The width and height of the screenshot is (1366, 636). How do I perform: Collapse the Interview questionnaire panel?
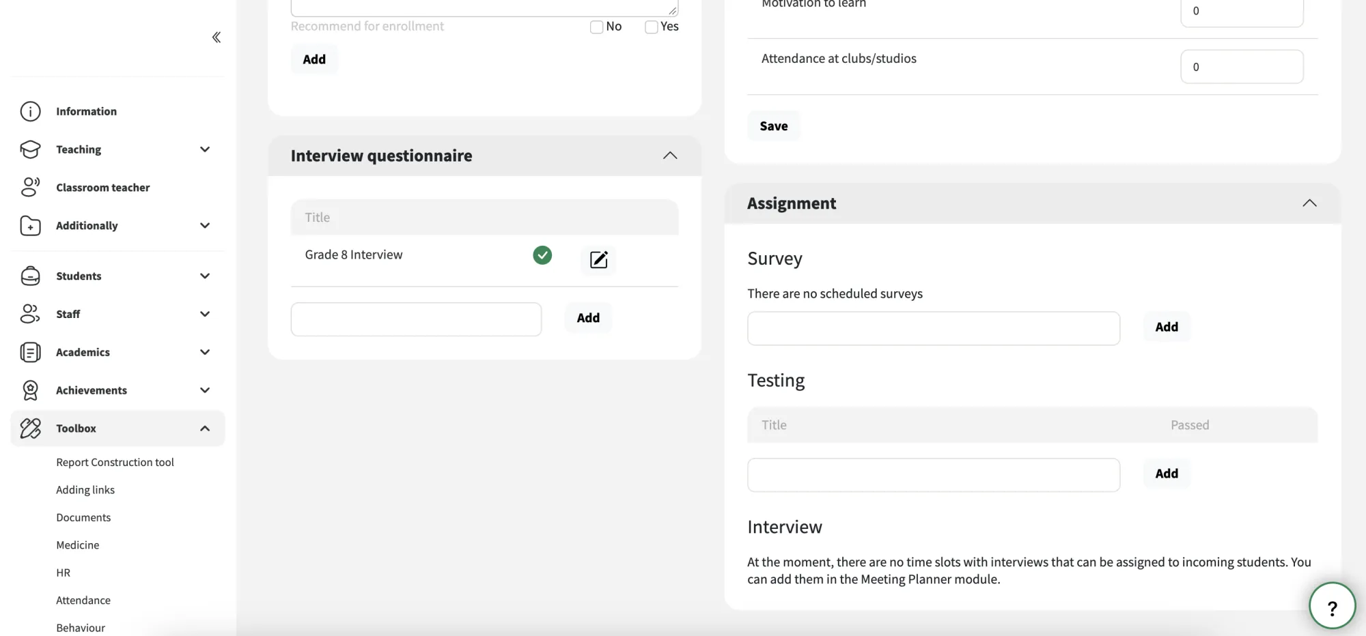pos(670,156)
